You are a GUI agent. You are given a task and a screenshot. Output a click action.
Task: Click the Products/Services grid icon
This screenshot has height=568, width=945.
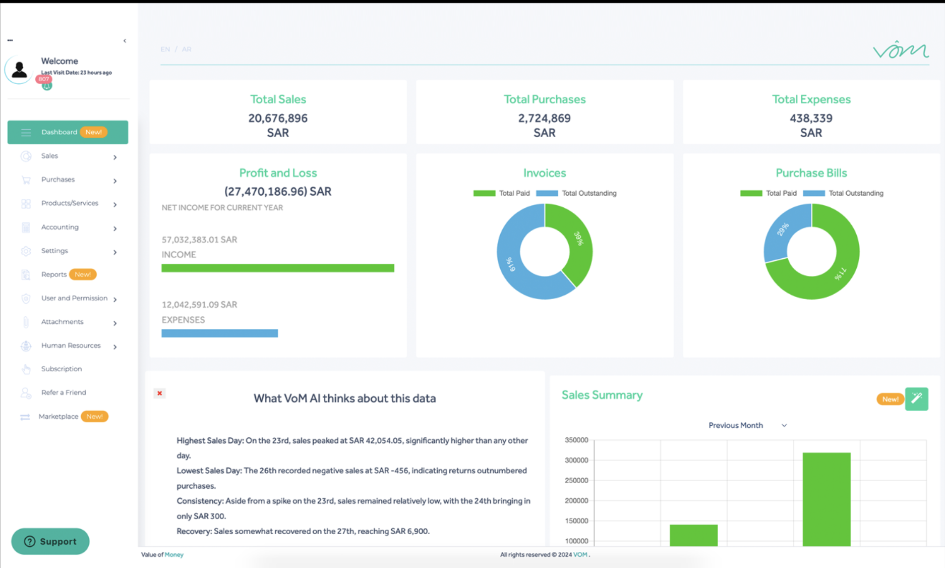pyautogui.click(x=26, y=204)
